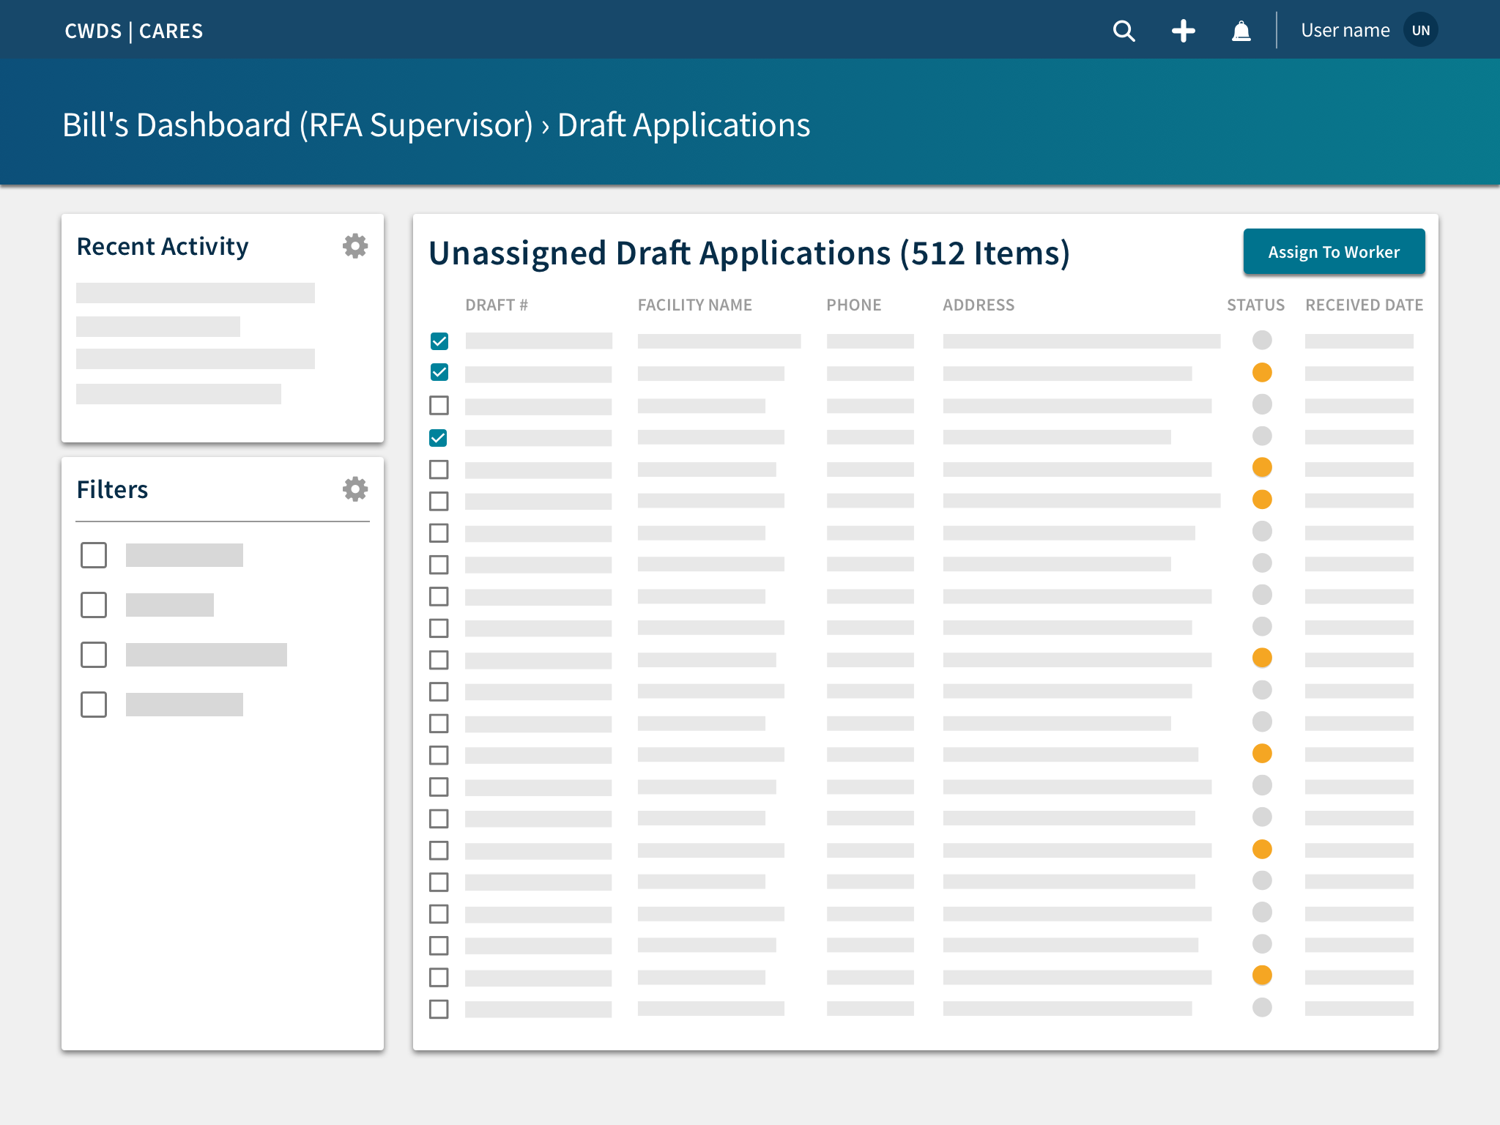Viewport: 1500px width, 1125px height.
Task: Click the orange status dot in second row
Action: click(1262, 373)
